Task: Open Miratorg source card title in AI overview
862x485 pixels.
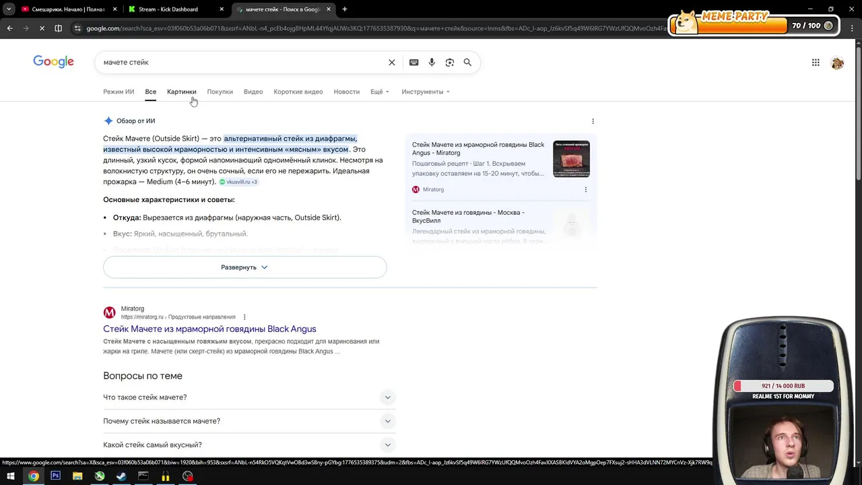Action: point(478,149)
